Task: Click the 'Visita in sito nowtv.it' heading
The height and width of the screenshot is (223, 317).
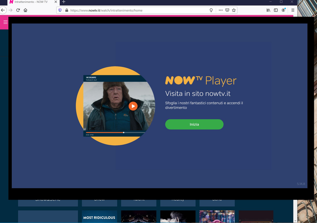Action: 198,94
